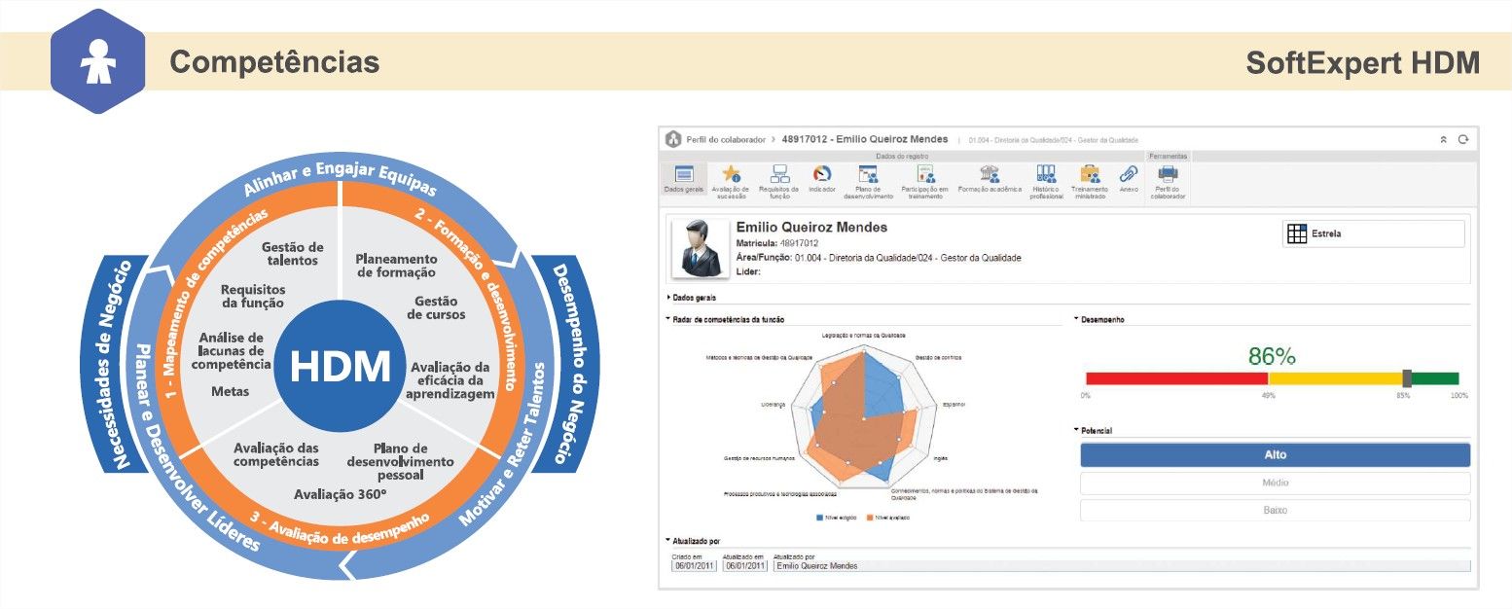Click the Estrela classification box

1374,233
